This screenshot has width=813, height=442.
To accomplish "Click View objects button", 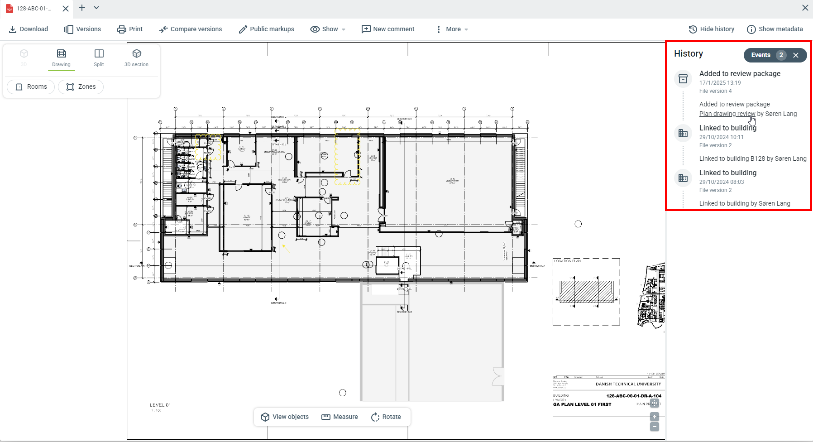I will click(285, 417).
